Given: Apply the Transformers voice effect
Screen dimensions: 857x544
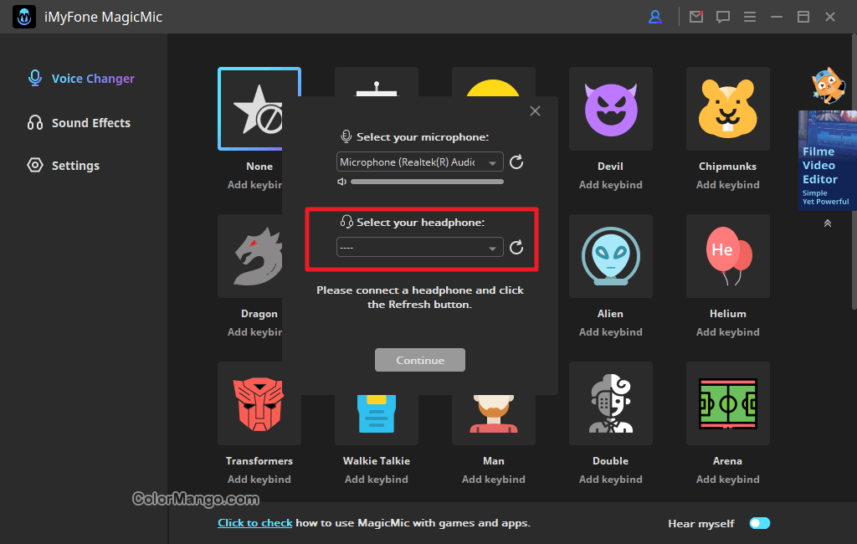Looking at the screenshot, I should pos(259,403).
